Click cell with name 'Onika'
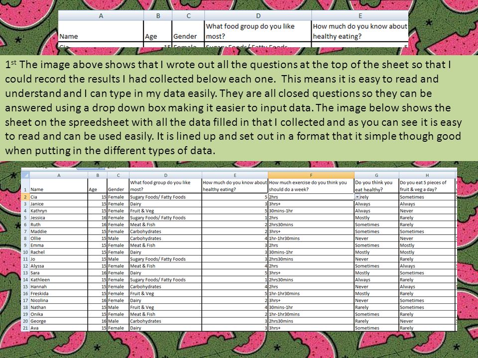Screen dimensions: 478x358 tap(59, 314)
